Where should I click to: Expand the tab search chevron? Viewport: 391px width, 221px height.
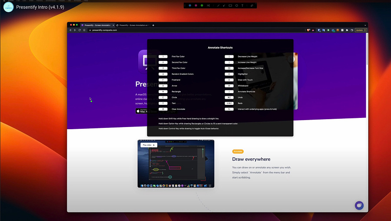click(365, 25)
